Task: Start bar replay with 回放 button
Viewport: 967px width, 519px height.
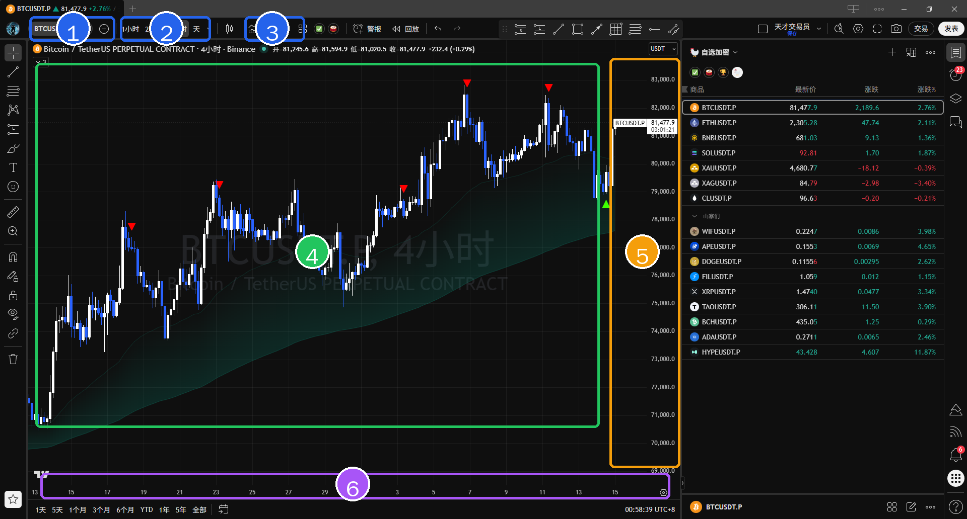Action: click(x=406, y=29)
